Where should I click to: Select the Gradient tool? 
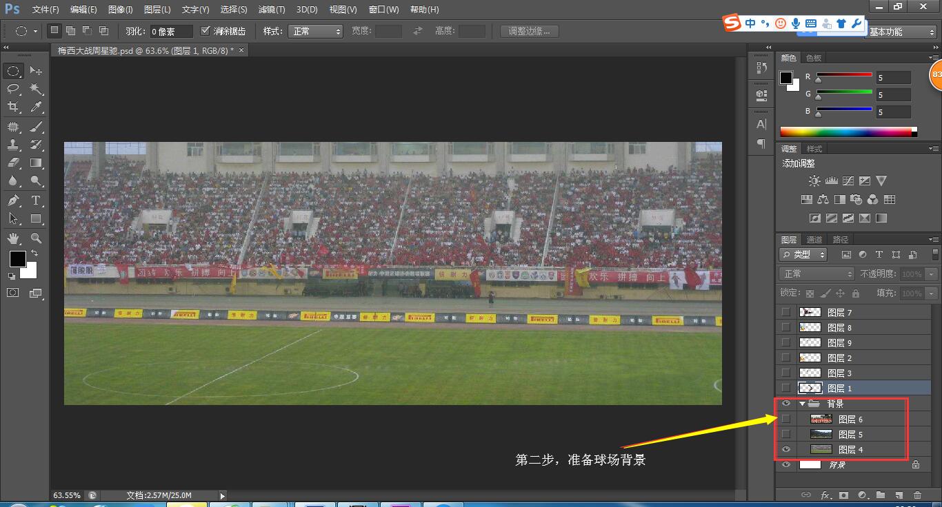point(36,163)
